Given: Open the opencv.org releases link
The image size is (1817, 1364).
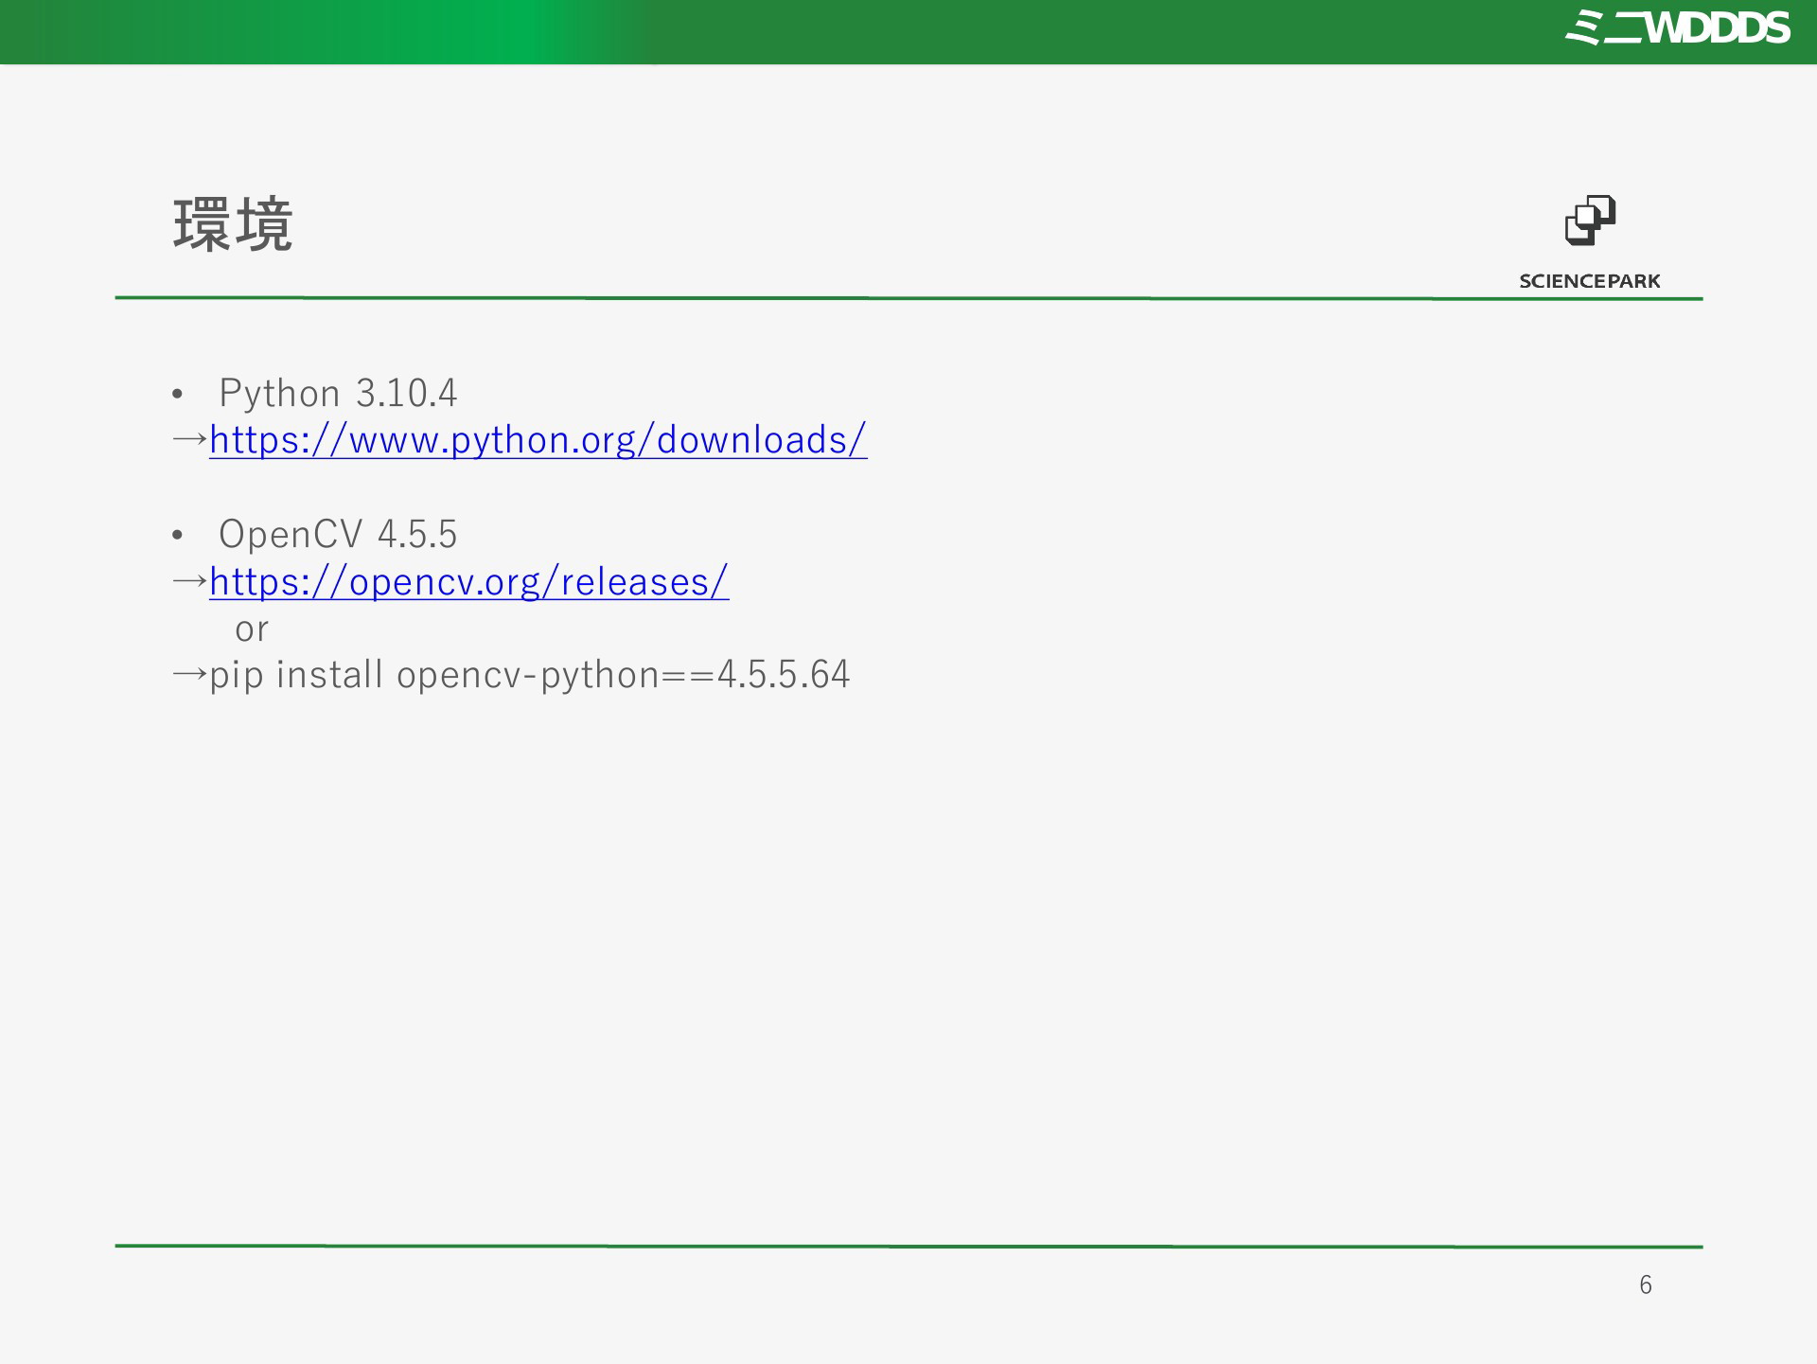Looking at the screenshot, I should [x=468, y=581].
